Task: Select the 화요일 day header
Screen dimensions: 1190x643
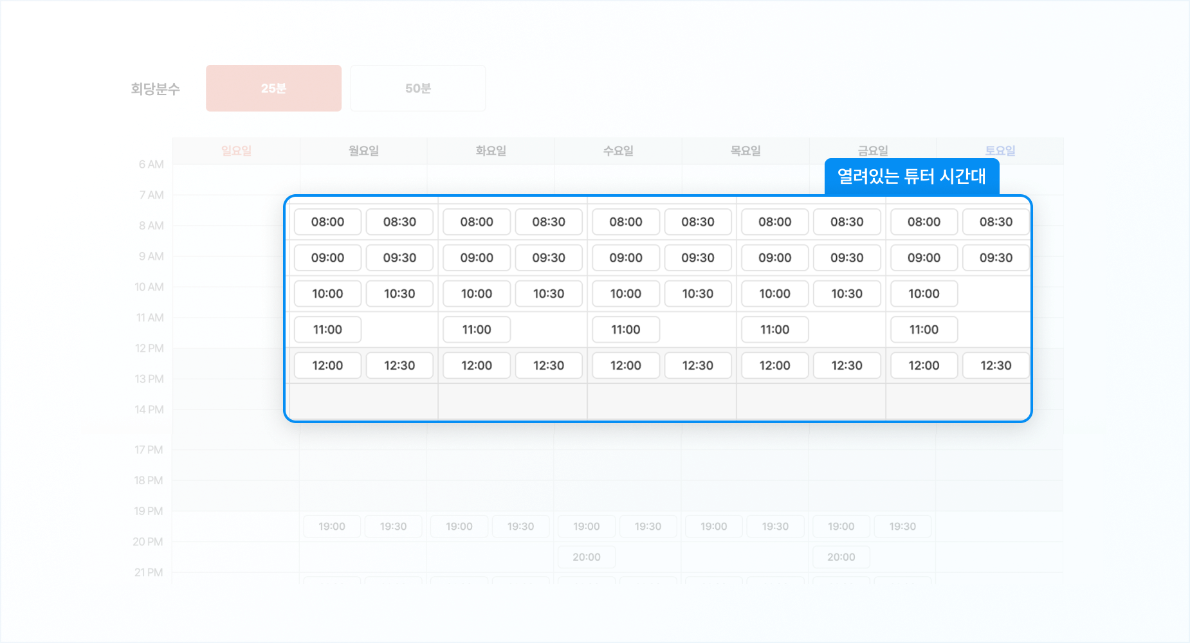Action: [x=491, y=151]
